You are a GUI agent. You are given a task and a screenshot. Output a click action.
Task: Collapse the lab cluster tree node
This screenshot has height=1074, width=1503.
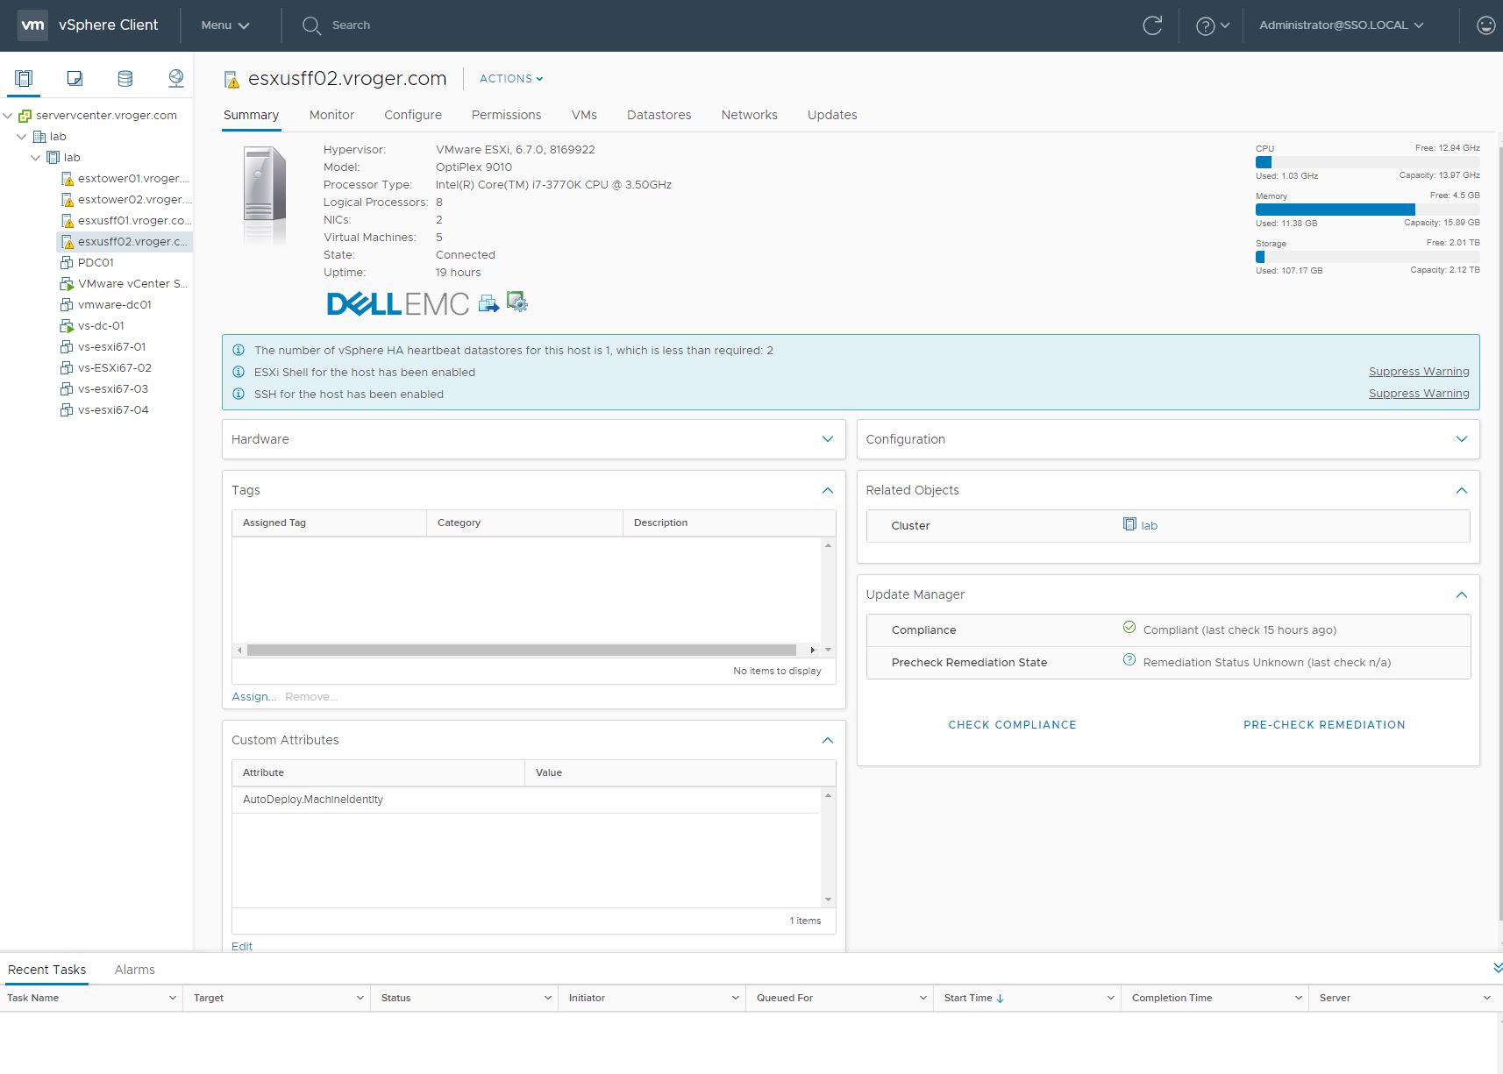tap(36, 157)
